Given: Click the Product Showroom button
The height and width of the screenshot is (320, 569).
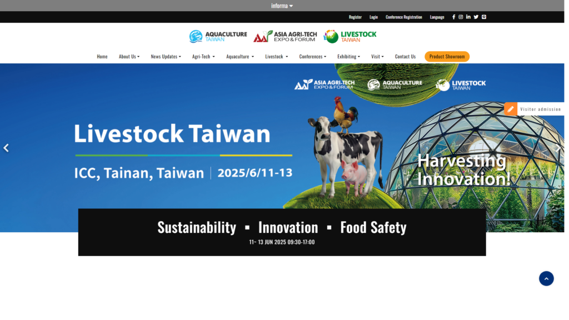Looking at the screenshot, I should click(x=447, y=57).
